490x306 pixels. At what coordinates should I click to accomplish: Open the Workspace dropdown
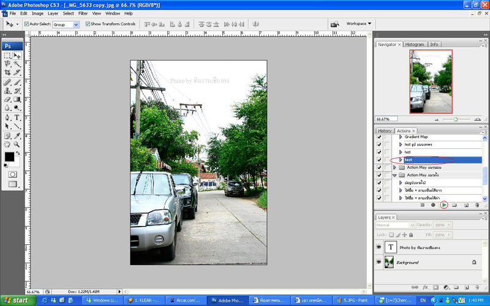click(x=359, y=24)
